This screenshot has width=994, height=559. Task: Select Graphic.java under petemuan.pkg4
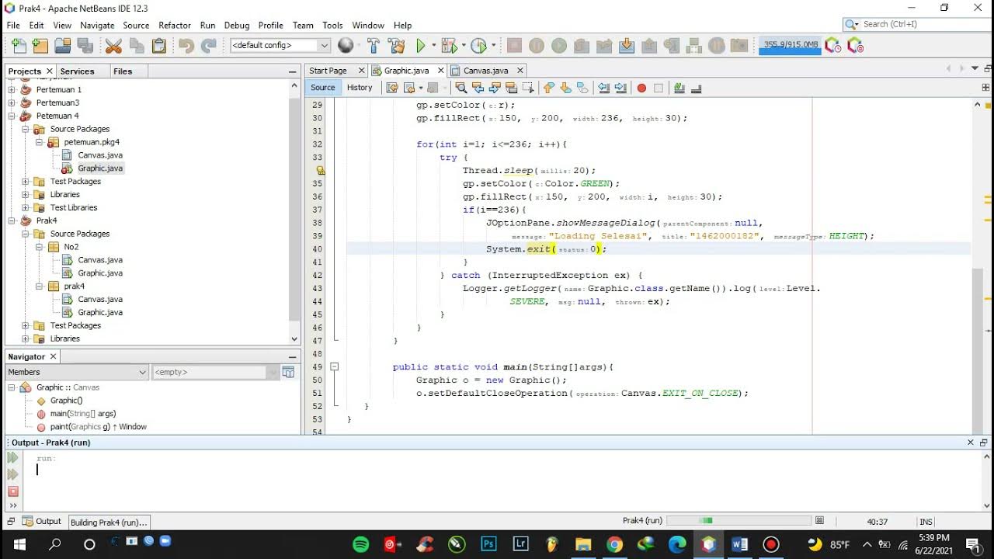(x=100, y=168)
